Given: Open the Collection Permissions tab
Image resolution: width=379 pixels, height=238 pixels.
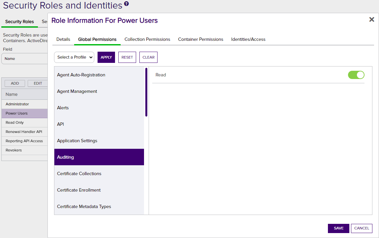Looking at the screenshot, I should 147,40.
